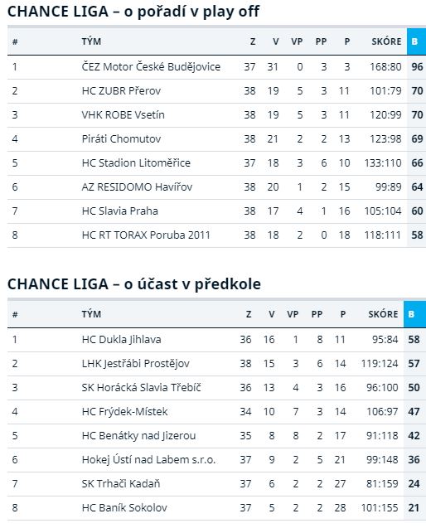
Task: Select HC ZUBR Přerov row
Action: click(216, 91)
